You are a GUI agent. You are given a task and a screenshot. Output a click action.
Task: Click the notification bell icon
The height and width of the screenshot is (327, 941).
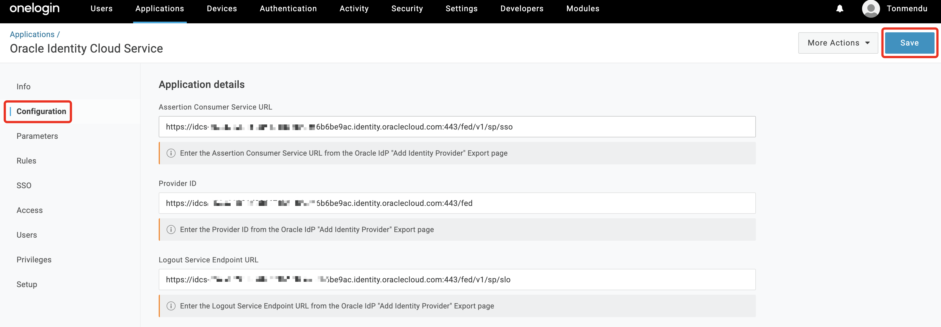coord(839,8)
